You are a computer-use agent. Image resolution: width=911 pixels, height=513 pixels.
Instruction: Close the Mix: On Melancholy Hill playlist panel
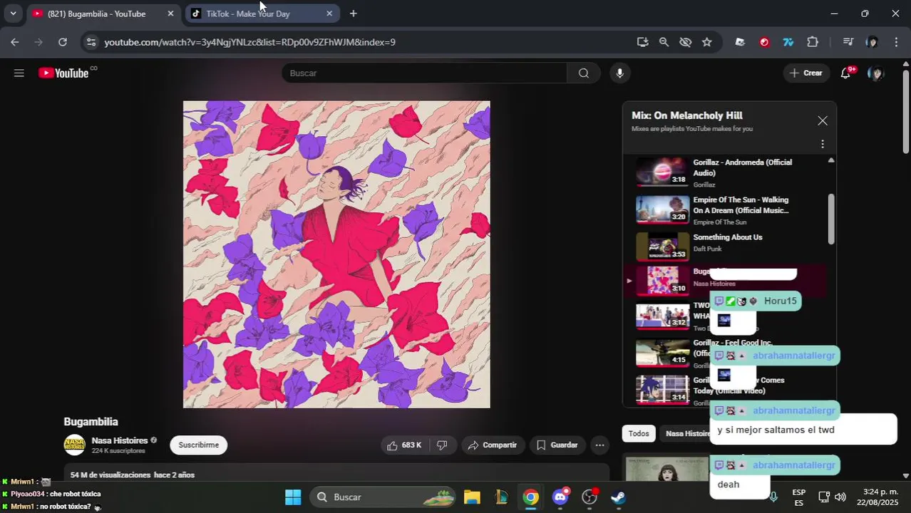click(823, 121)
